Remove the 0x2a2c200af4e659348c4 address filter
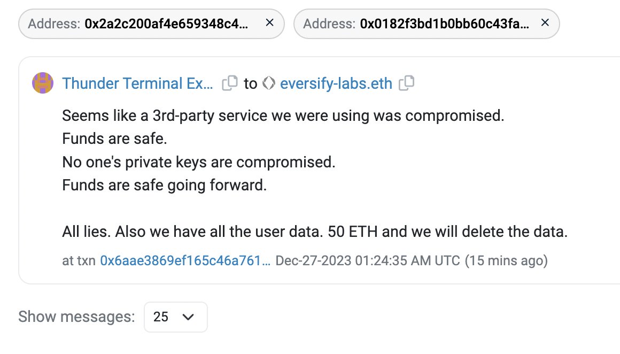The image size is (620, 354). (270, 23)
